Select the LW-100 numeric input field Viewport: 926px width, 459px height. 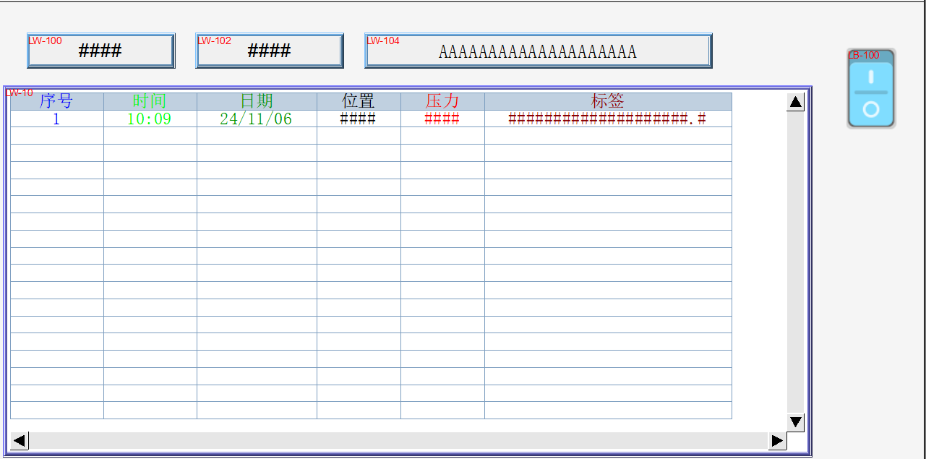[x=100, y=51]
